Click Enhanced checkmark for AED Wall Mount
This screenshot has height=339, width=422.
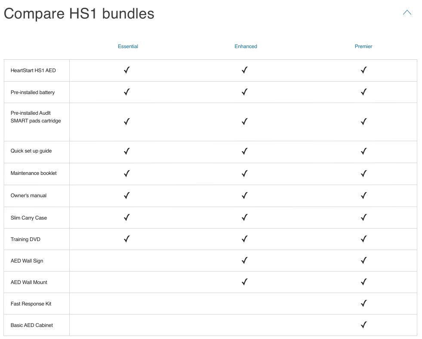pyautogui.click(x=245, y=282)
